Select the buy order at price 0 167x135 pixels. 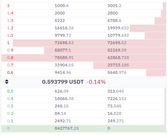point(83,128)
